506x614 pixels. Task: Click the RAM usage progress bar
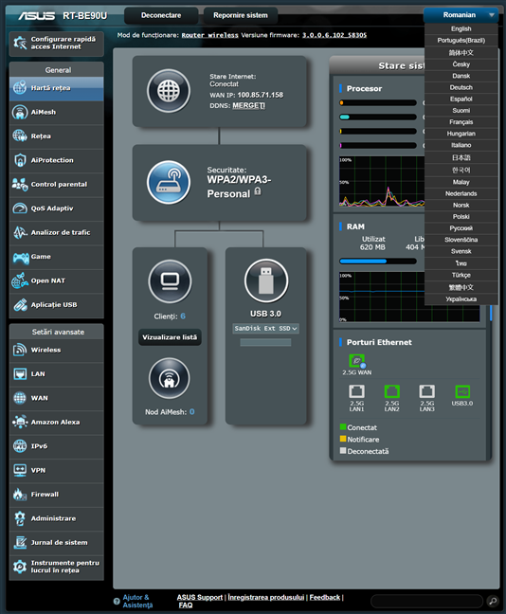(377, 262)
